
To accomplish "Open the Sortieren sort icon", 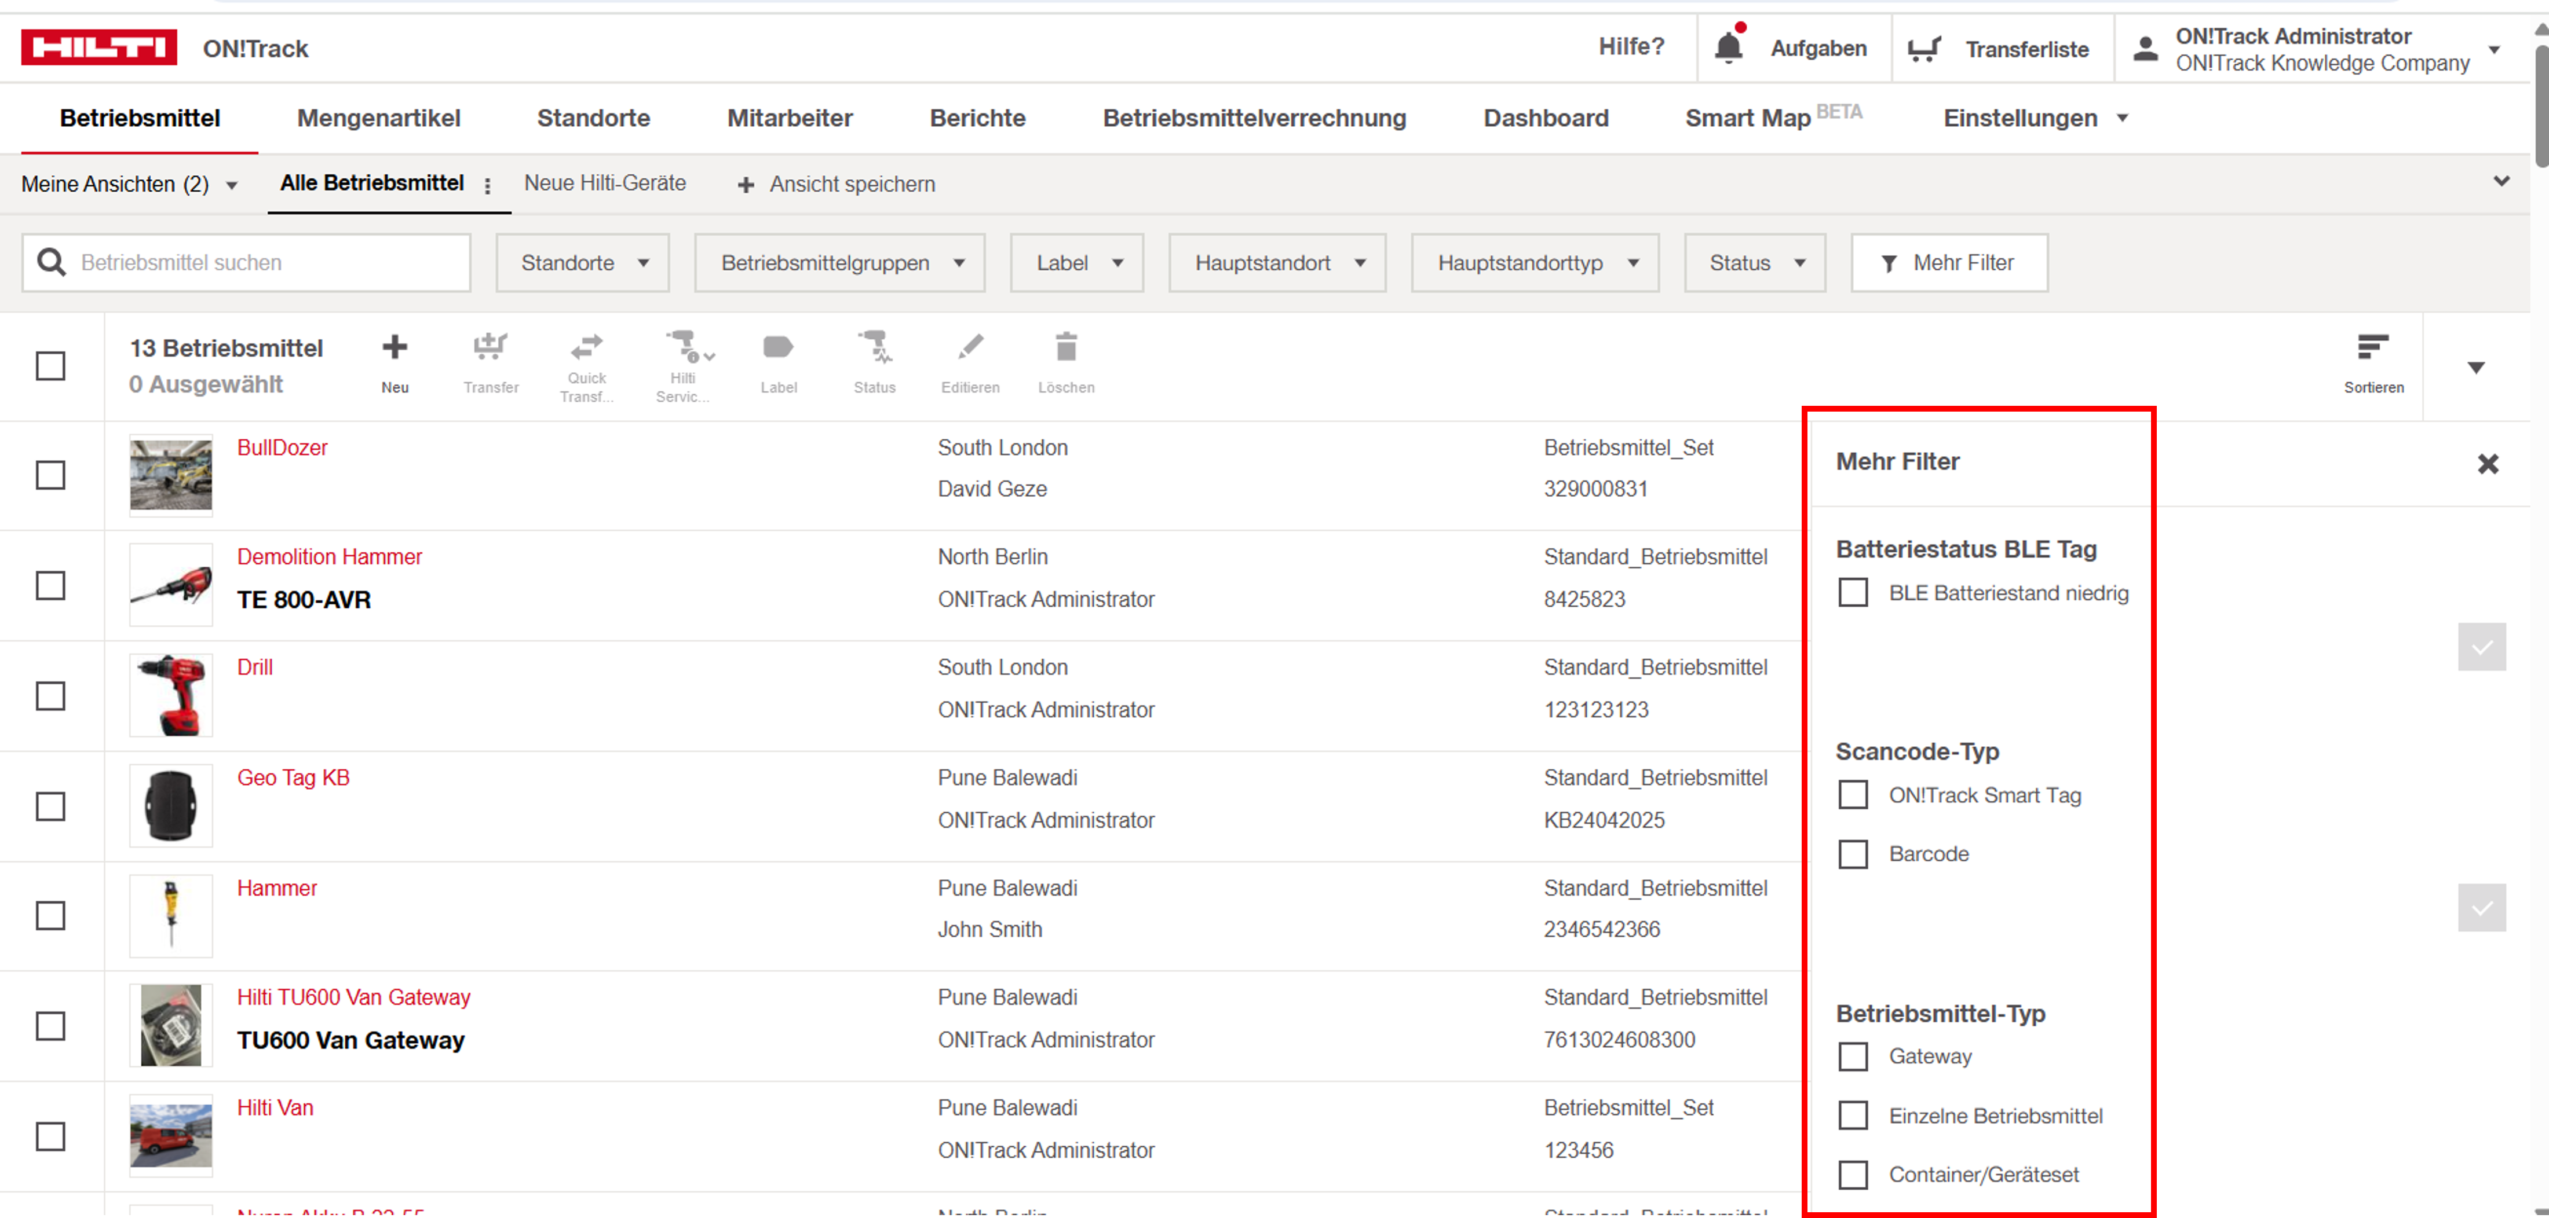I will coord(2373,347).
